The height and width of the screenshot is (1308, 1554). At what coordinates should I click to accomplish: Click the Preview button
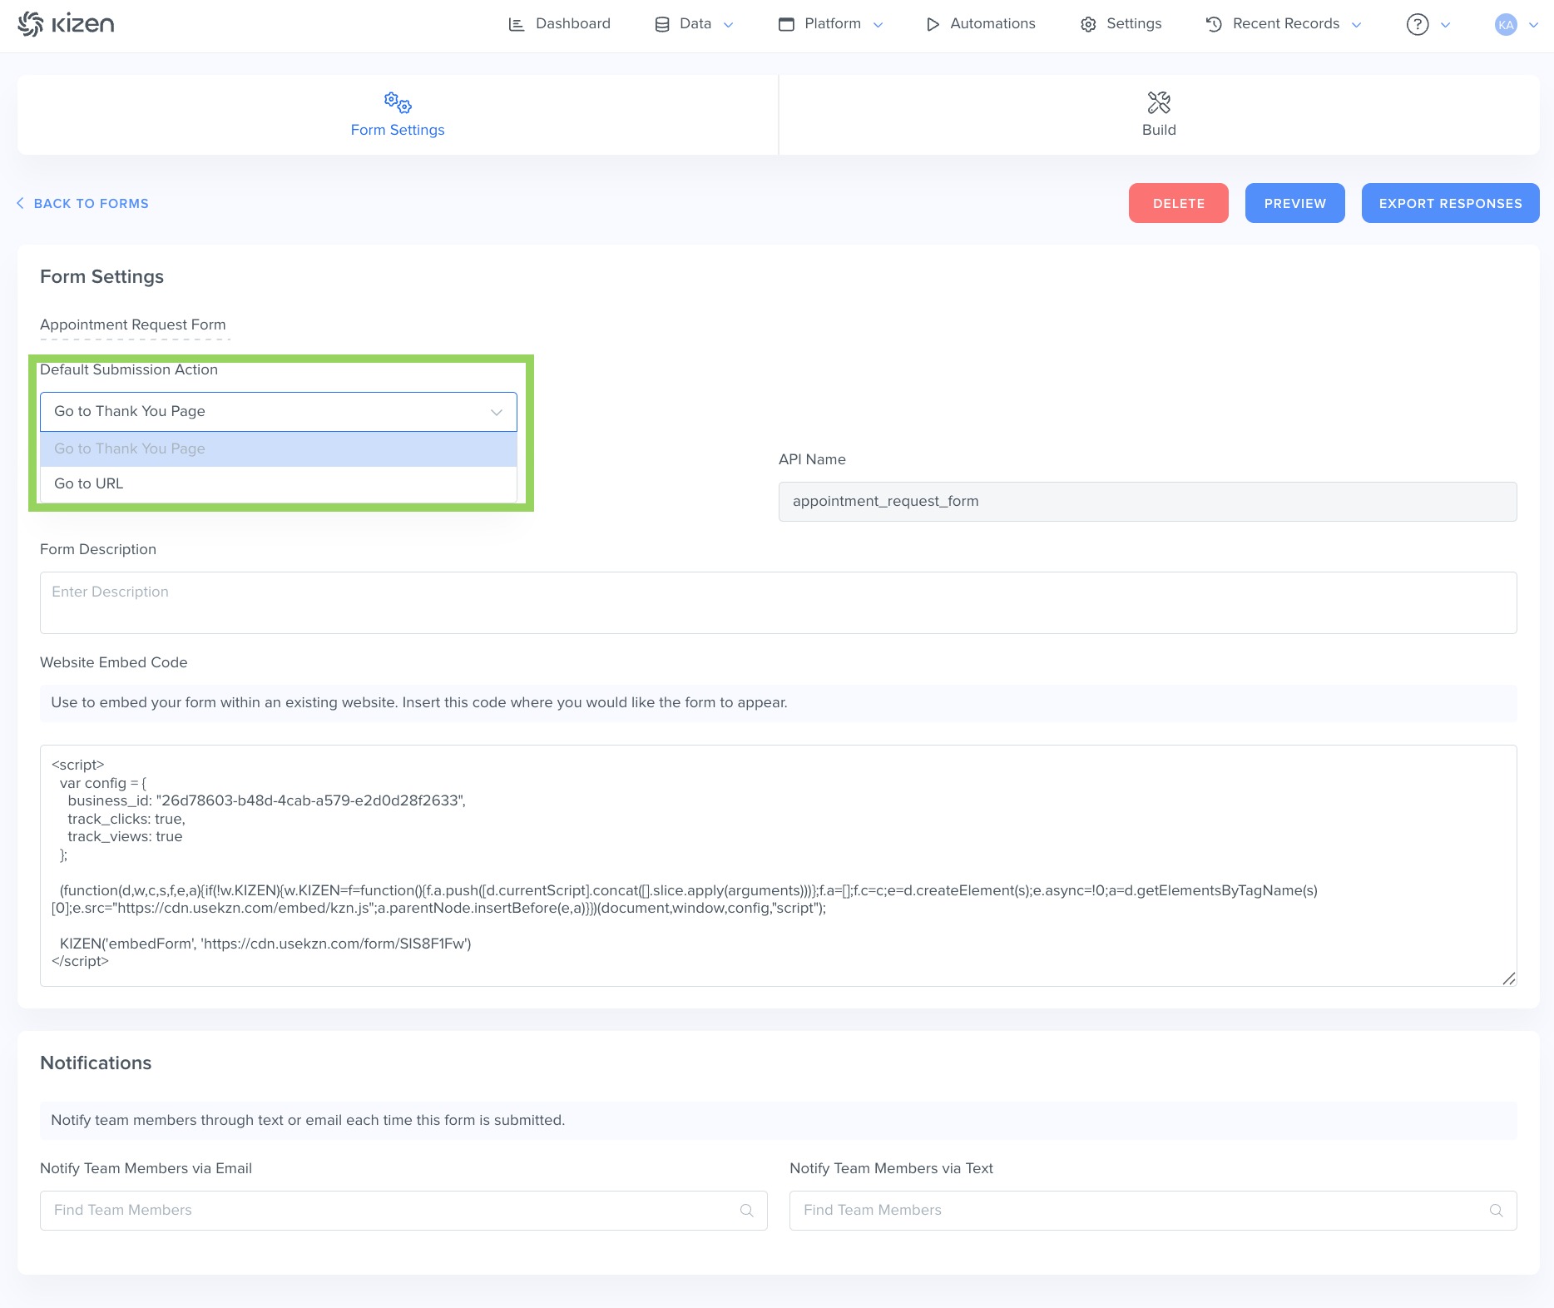[x=1294, y=203]
